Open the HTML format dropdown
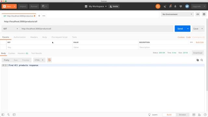 [39, 60]
